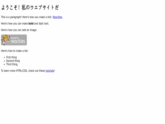Click the hosted by neocities badge image
This screenshot has height=124, width=165.
point(14,40)
